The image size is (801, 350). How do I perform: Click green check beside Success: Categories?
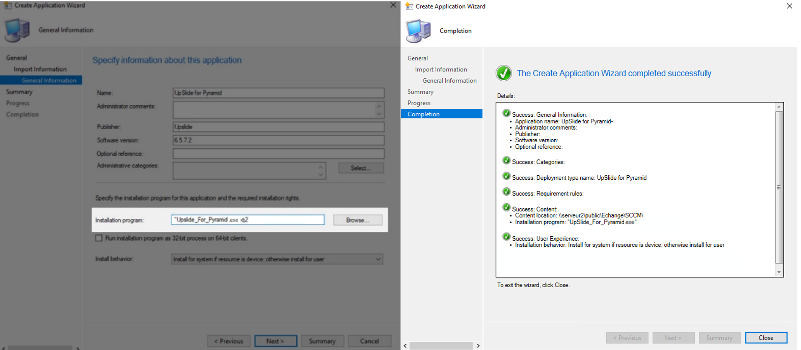506,161
